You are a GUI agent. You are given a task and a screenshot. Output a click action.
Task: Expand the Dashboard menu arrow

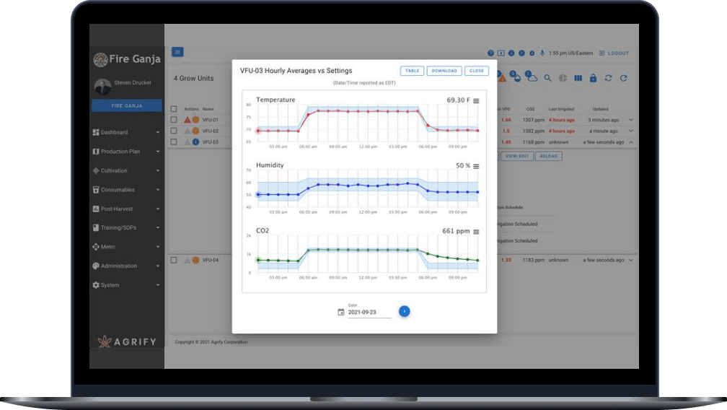158,133
